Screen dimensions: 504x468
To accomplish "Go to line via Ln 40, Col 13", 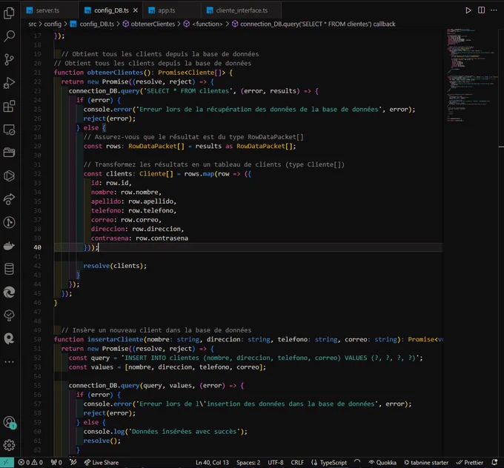I will pos(212,462).
